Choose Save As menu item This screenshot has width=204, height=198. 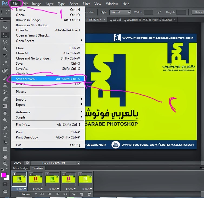click(x=48, y=68)
